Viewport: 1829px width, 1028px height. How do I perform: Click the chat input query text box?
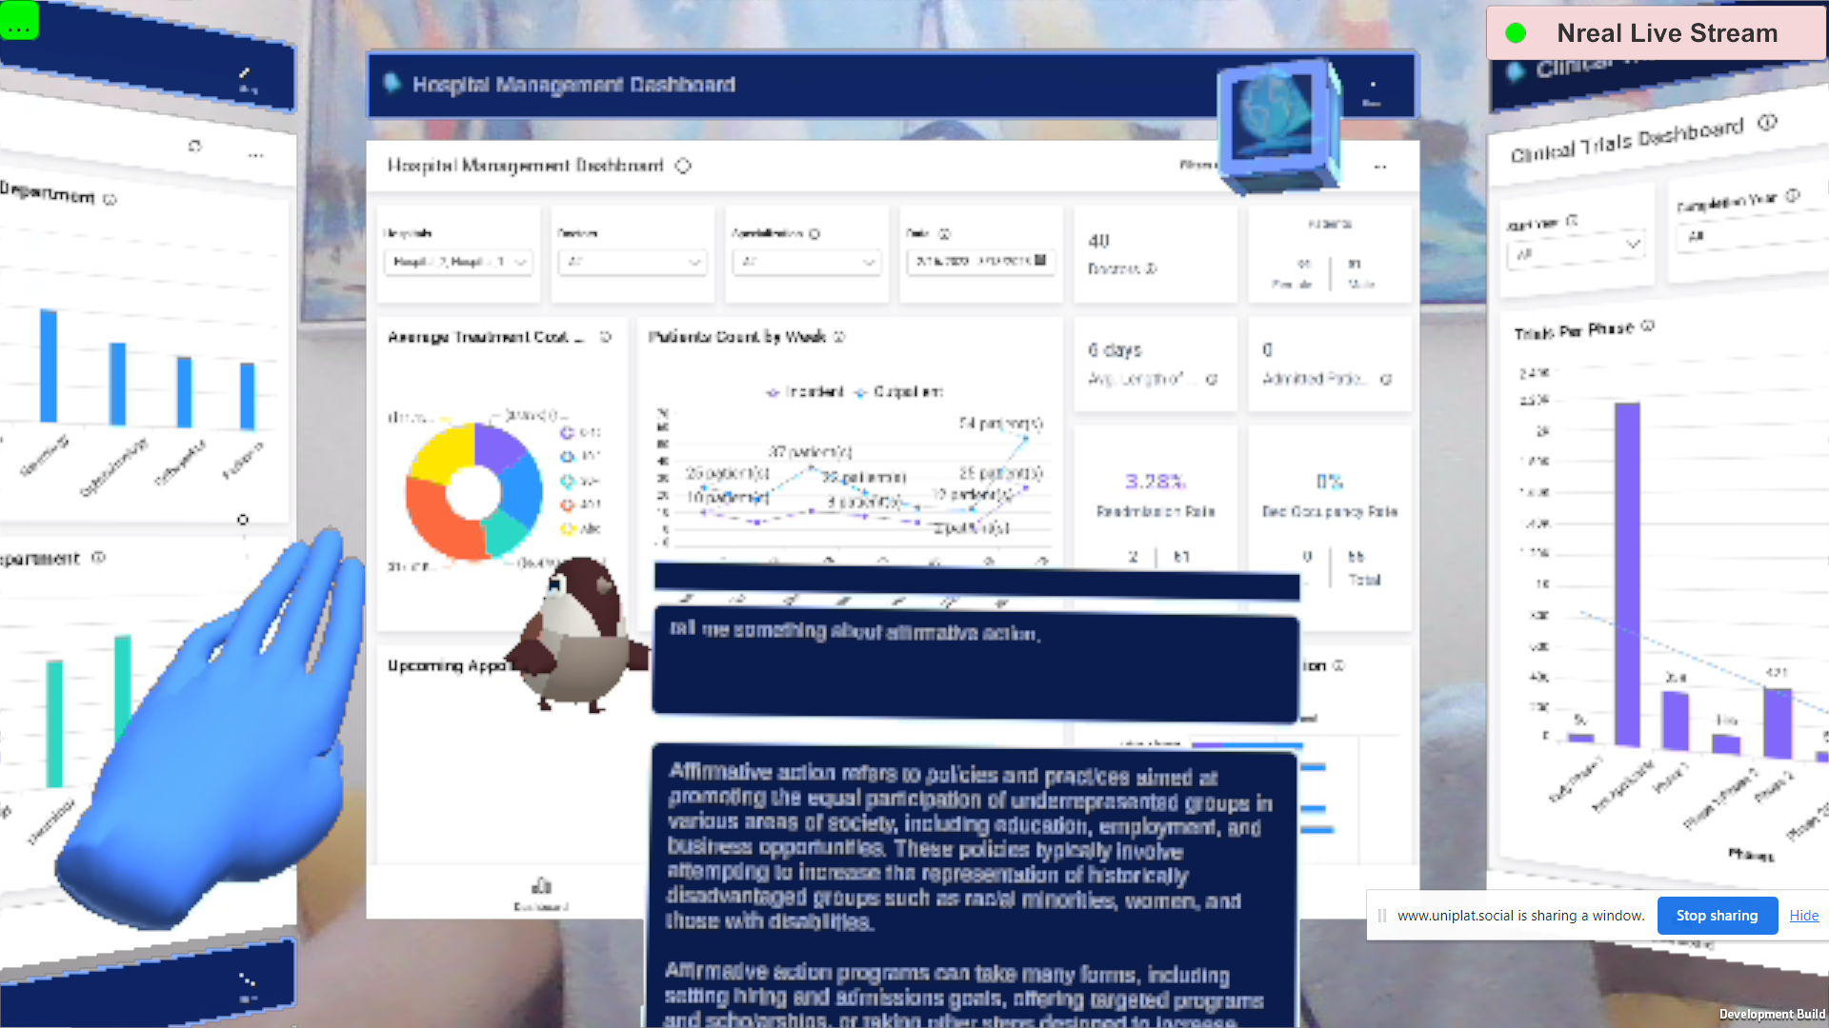click(975, 664)
